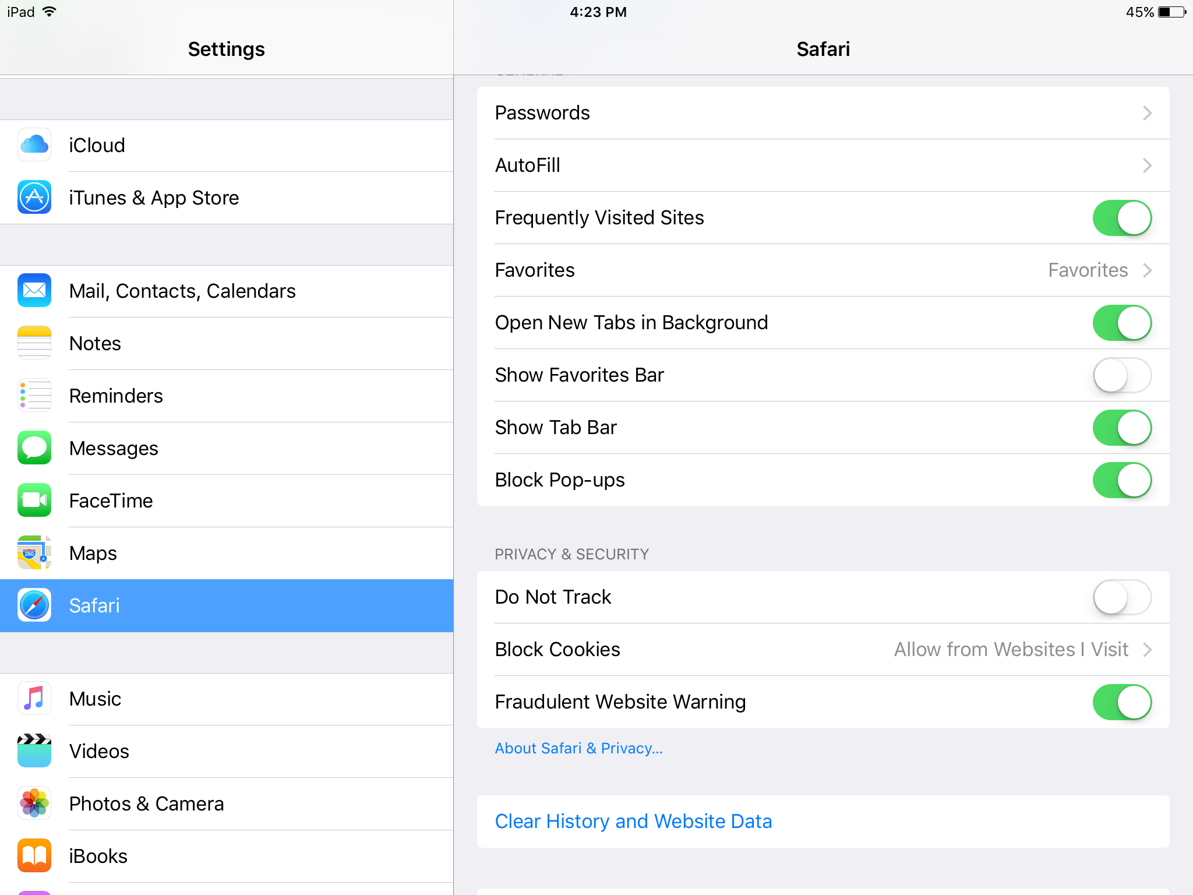Tap the iCloud cloud icon
The height and width of the screenshot is (895, 1193).
(34, 145)
